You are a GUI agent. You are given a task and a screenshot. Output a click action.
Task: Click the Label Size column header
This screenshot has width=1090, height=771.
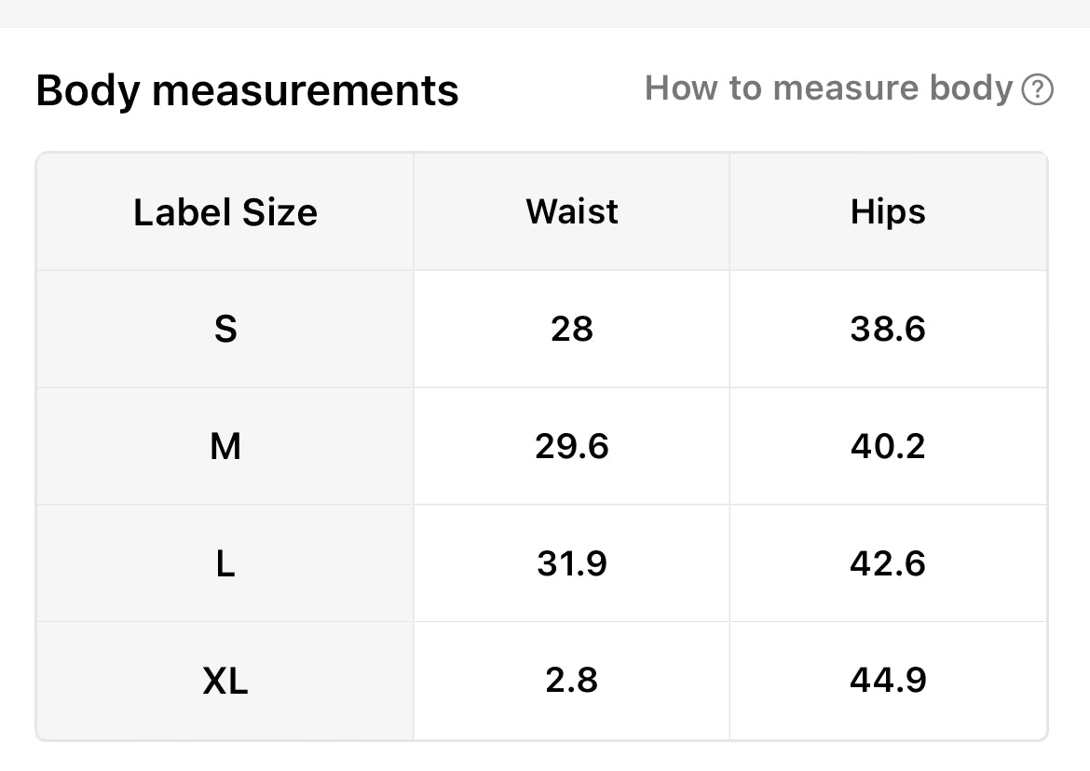click(225, 212)
